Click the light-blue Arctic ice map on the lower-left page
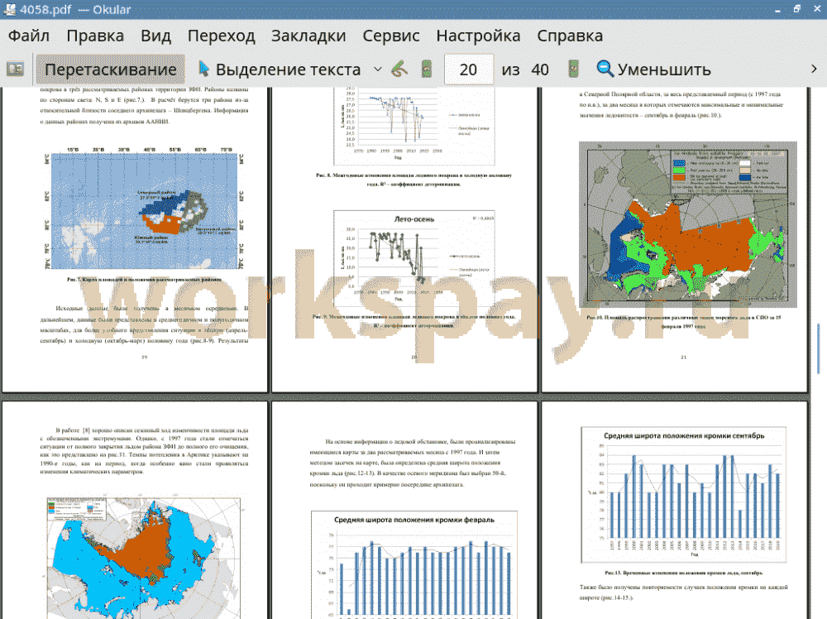This screenshot has width=827, height=619. pyautogui.click(x=143, y=558)
